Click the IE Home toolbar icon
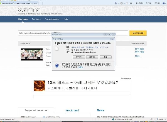The image size is (167, 122). (116, 3)
